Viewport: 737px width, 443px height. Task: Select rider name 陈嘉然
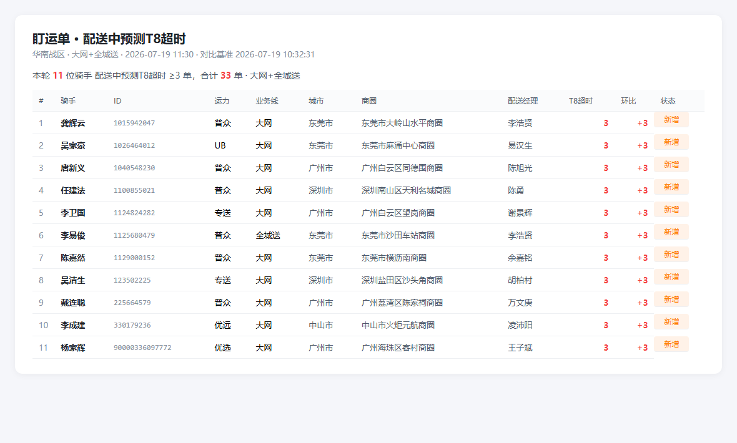73,258
